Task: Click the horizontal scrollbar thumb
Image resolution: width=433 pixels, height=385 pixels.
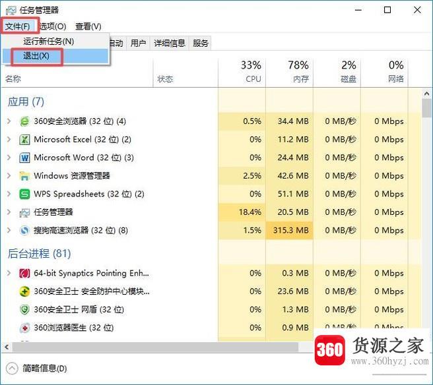Action: (x=155, y=347)
